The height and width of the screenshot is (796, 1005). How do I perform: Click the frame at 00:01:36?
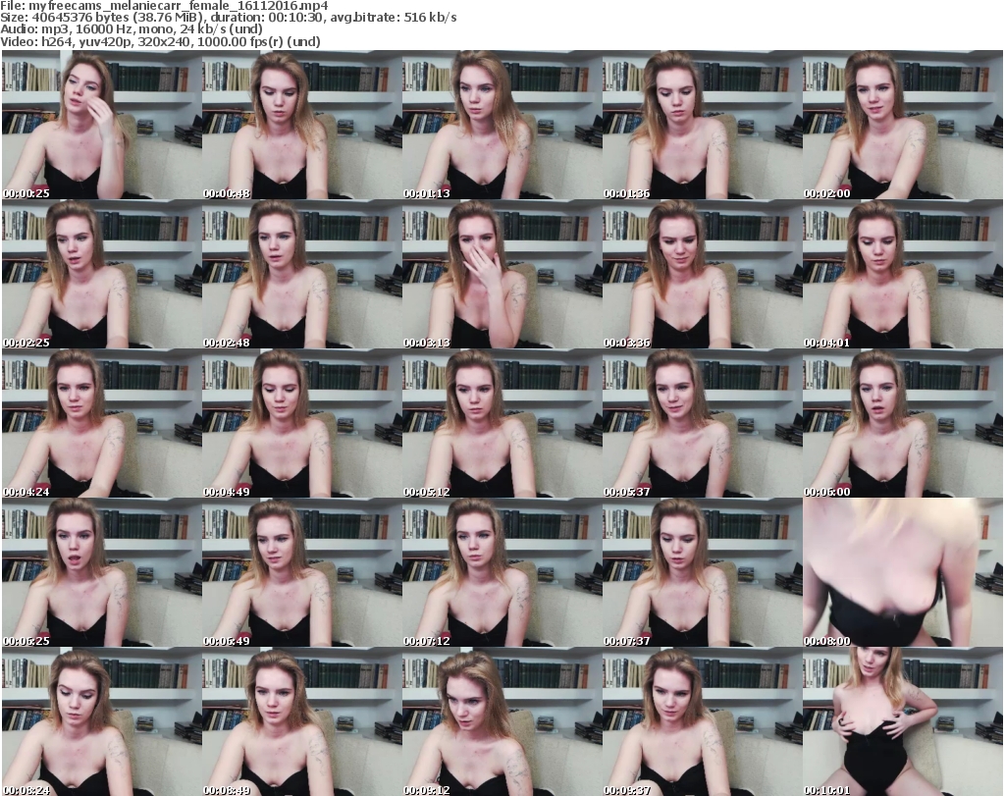tap(702, 126)
